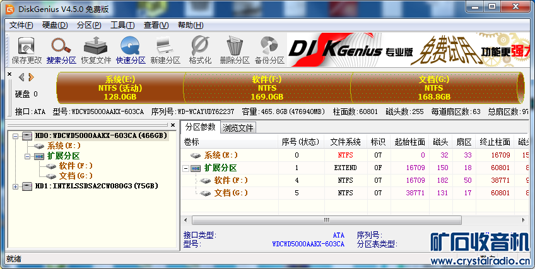Go to previous disk with left arrow
Image resolution: width=535 pixels, height=269 pixels.
(x=21, y=77)
